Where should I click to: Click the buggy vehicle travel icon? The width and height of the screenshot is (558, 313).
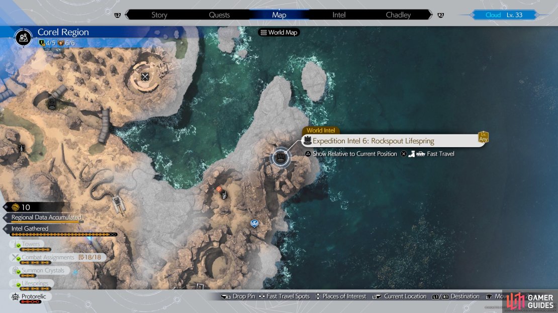421,154
